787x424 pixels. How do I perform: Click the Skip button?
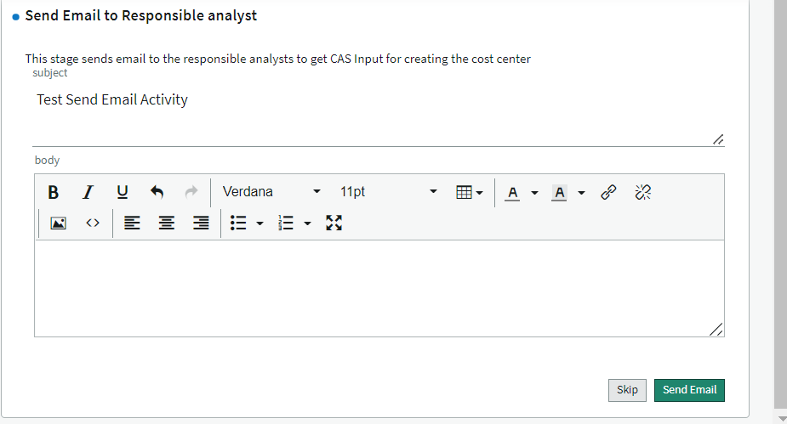[627, 390]
